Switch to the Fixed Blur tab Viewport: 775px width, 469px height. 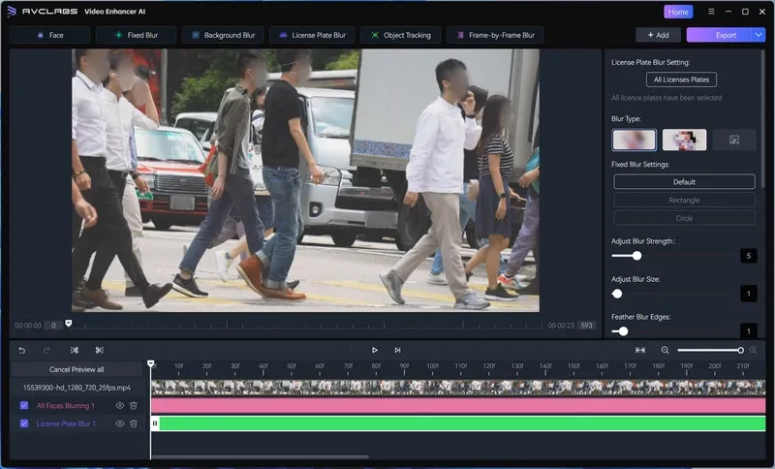point(136,35)
